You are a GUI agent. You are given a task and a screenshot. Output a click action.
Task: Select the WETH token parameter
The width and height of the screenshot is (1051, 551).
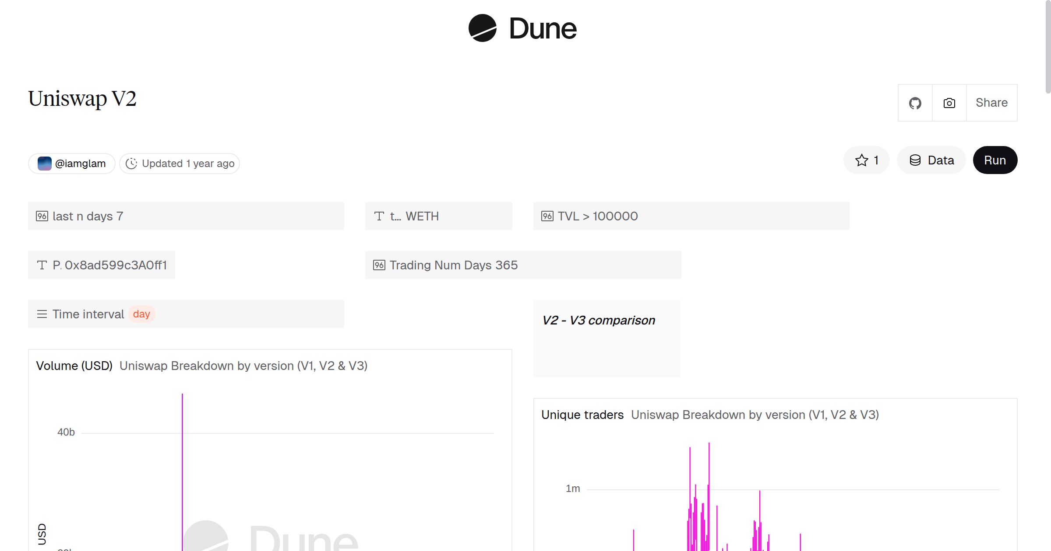click(x=423, y=216)
